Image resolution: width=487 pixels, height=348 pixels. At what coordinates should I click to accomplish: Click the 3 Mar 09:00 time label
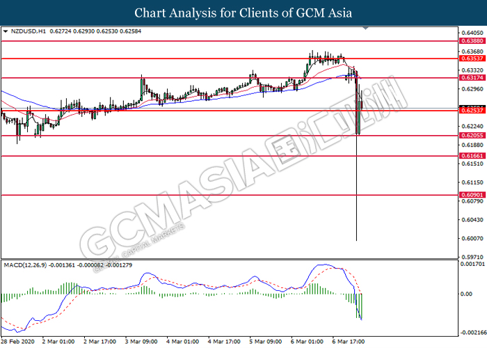click(x=141, y=342)
